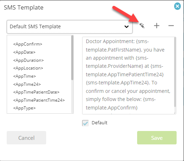Open Default SMS Template dropdown
The width and height of the screenshot is (184, 161).
[x=69, y=27]
